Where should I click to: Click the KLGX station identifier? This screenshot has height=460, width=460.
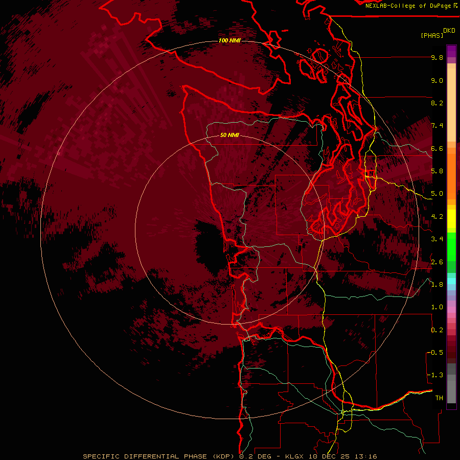click(295, 456)
